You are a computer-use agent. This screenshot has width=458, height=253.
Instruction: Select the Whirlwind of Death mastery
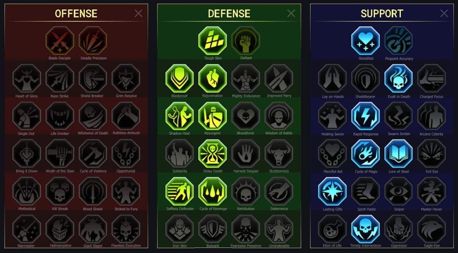tap(93, 116)
